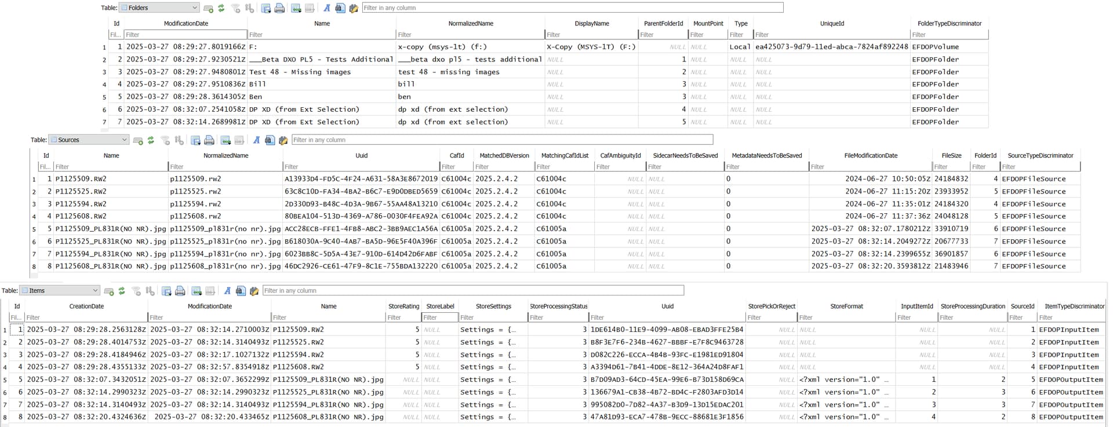Open find binoculars in Folders toolbar
Image resolution: width=1113 pixels, height=427 pixels.
340,8
